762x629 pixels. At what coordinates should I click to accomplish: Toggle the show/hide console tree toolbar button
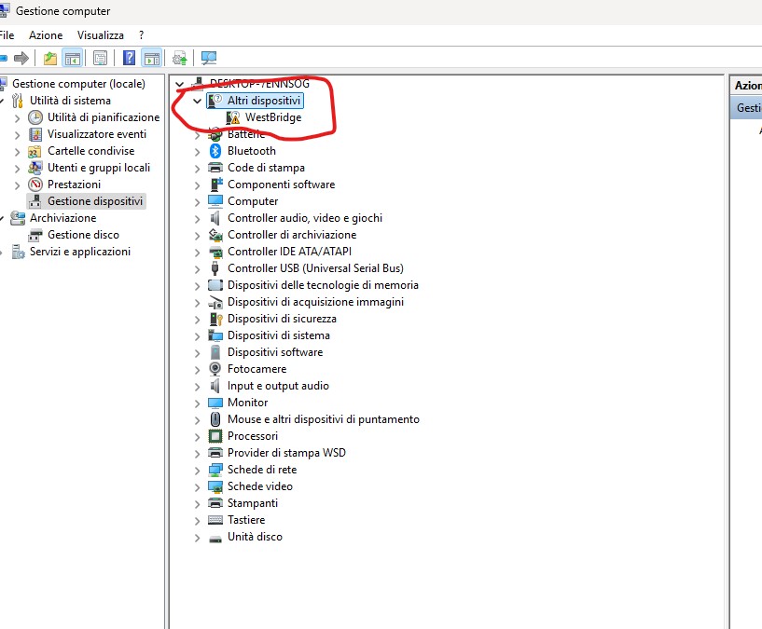tap(73, 58)
